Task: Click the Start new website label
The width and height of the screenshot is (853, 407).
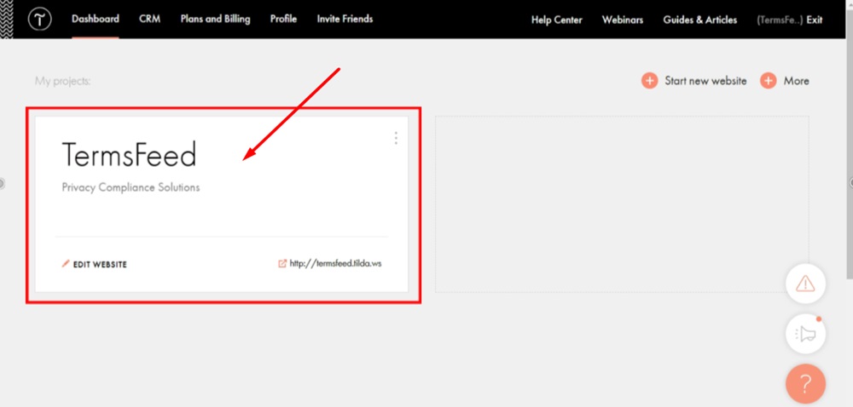Action: click(705, 81)
